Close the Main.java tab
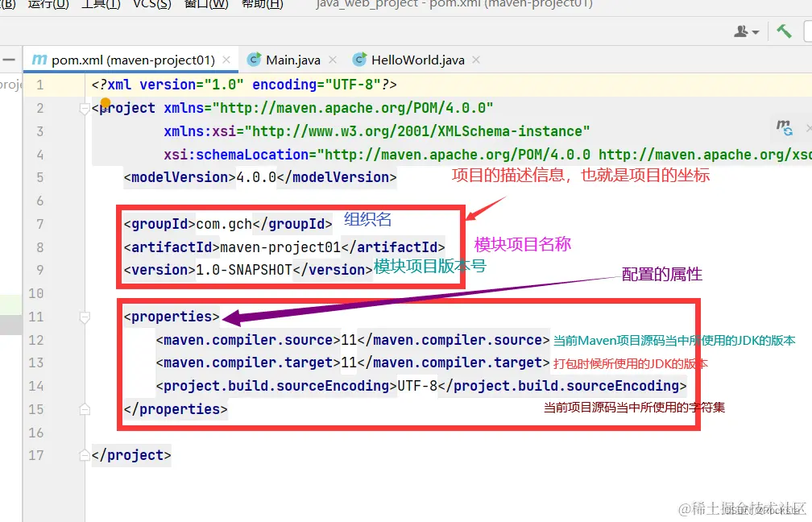 pos(333,60)
